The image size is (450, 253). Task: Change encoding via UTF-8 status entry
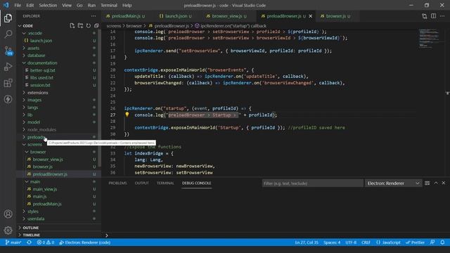point(351,242)
